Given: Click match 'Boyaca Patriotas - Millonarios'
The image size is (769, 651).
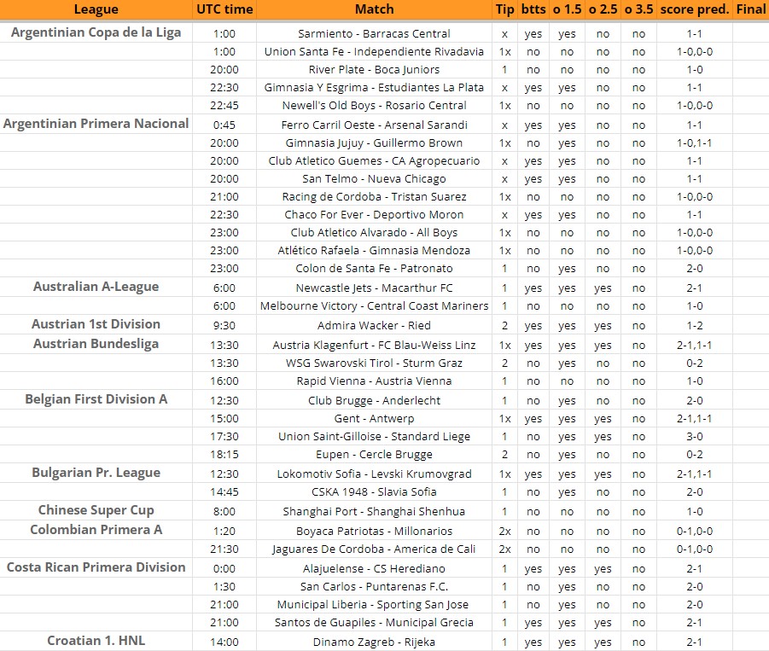Looking at the screenshot, I should [374, 531].
